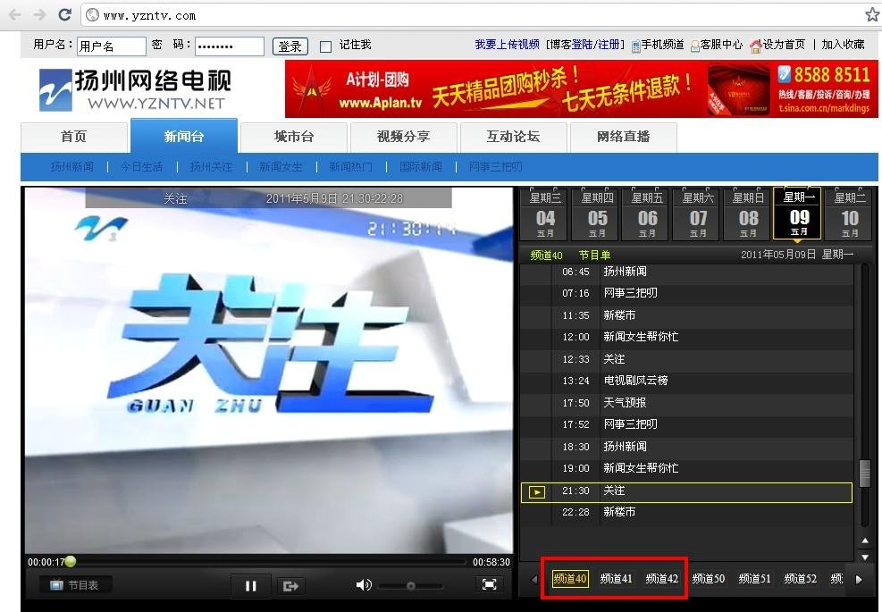The height and width of the screenshot is (612, 882).
Task: Switch to the 城市台 tab
Action: coord(293,137)
